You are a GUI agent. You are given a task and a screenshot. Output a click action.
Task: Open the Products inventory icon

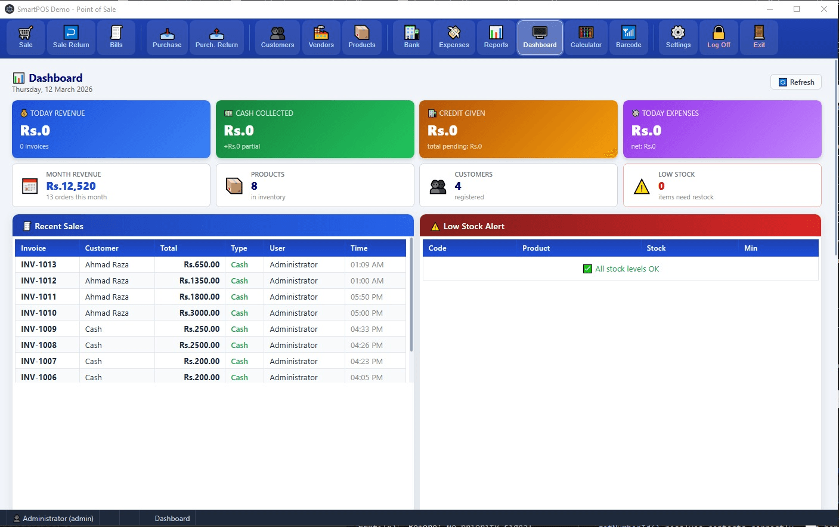tap(361, 37)
